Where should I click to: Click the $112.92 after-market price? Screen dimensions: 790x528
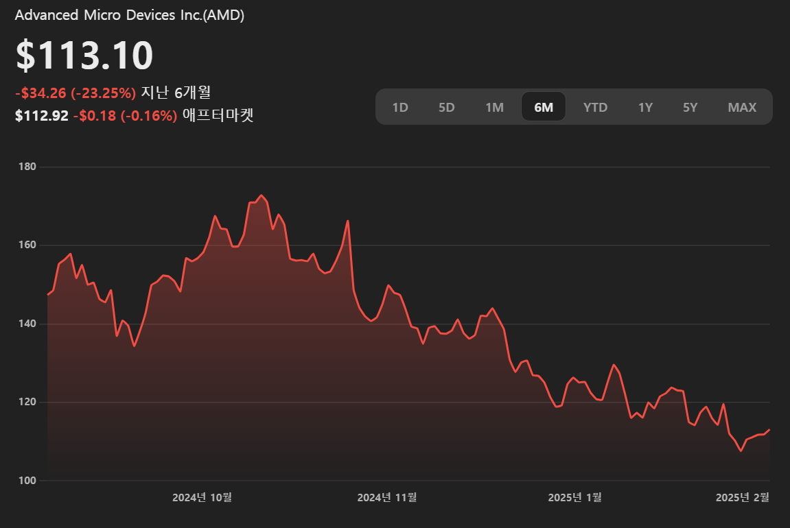pos(42,116)
